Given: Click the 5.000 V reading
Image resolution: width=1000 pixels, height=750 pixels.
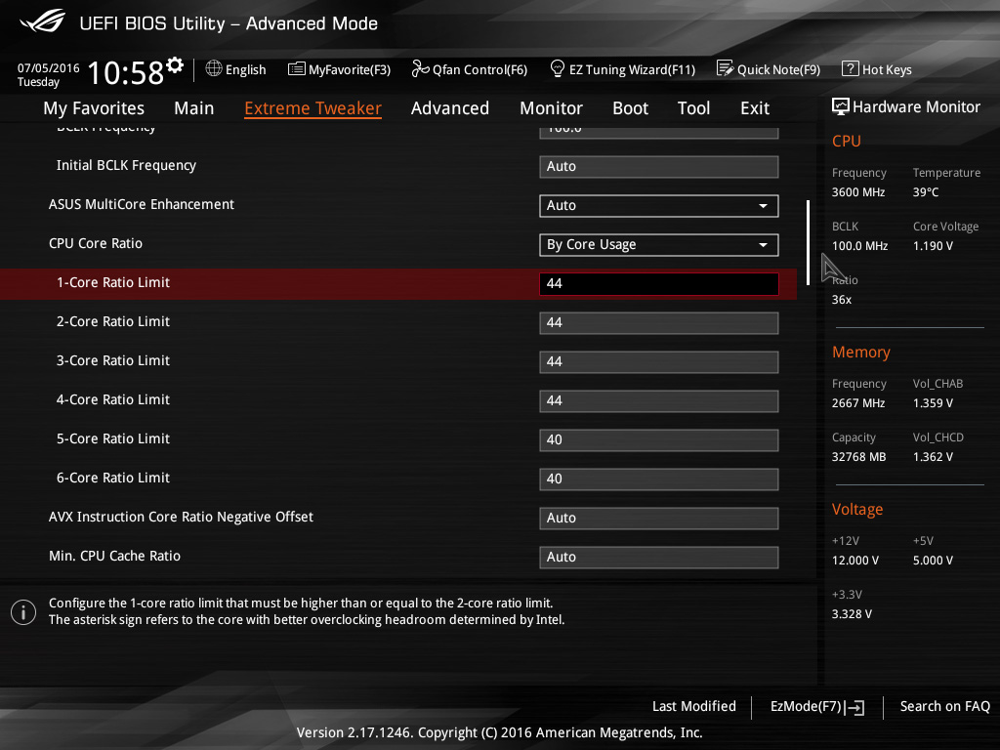Looking at the screenshot, I should (933, 560).
